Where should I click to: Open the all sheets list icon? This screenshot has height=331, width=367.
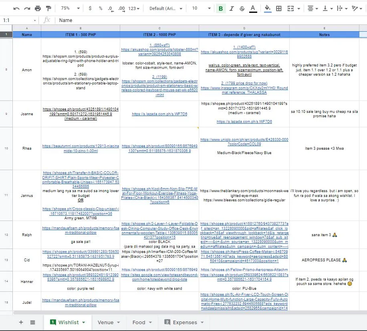click(x=33, y=322)
